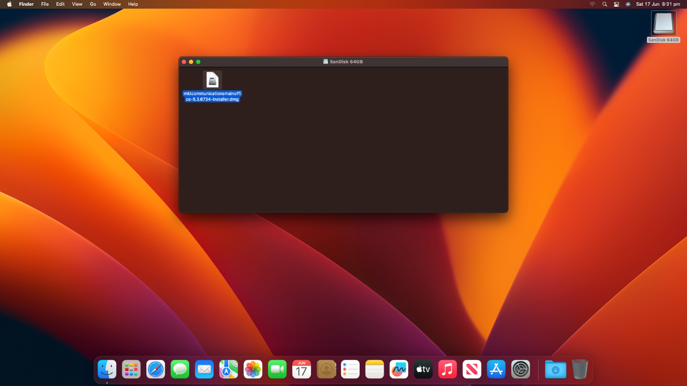687x386 pixels.
Task: Open Control Centre
Action: pos(616,4)
